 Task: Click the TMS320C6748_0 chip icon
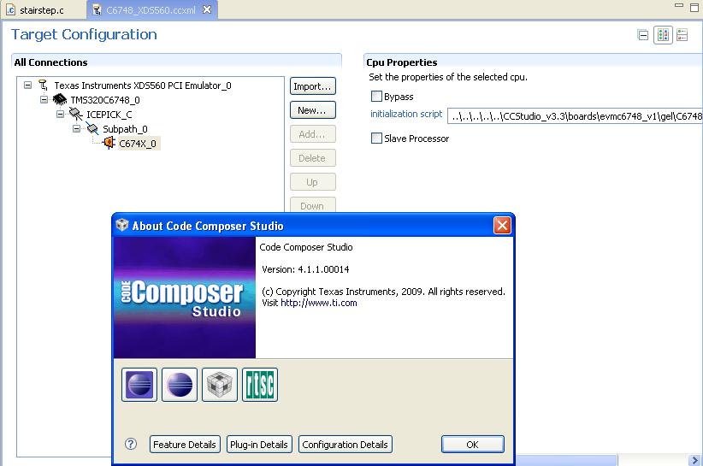tap(60, 99)
